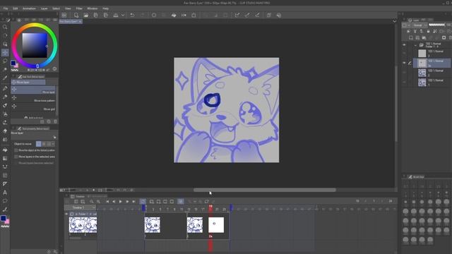The image size is (452, 254).
Task: Select layer 3 thumbnail in Layer panel
Action: tap(422, 54)
